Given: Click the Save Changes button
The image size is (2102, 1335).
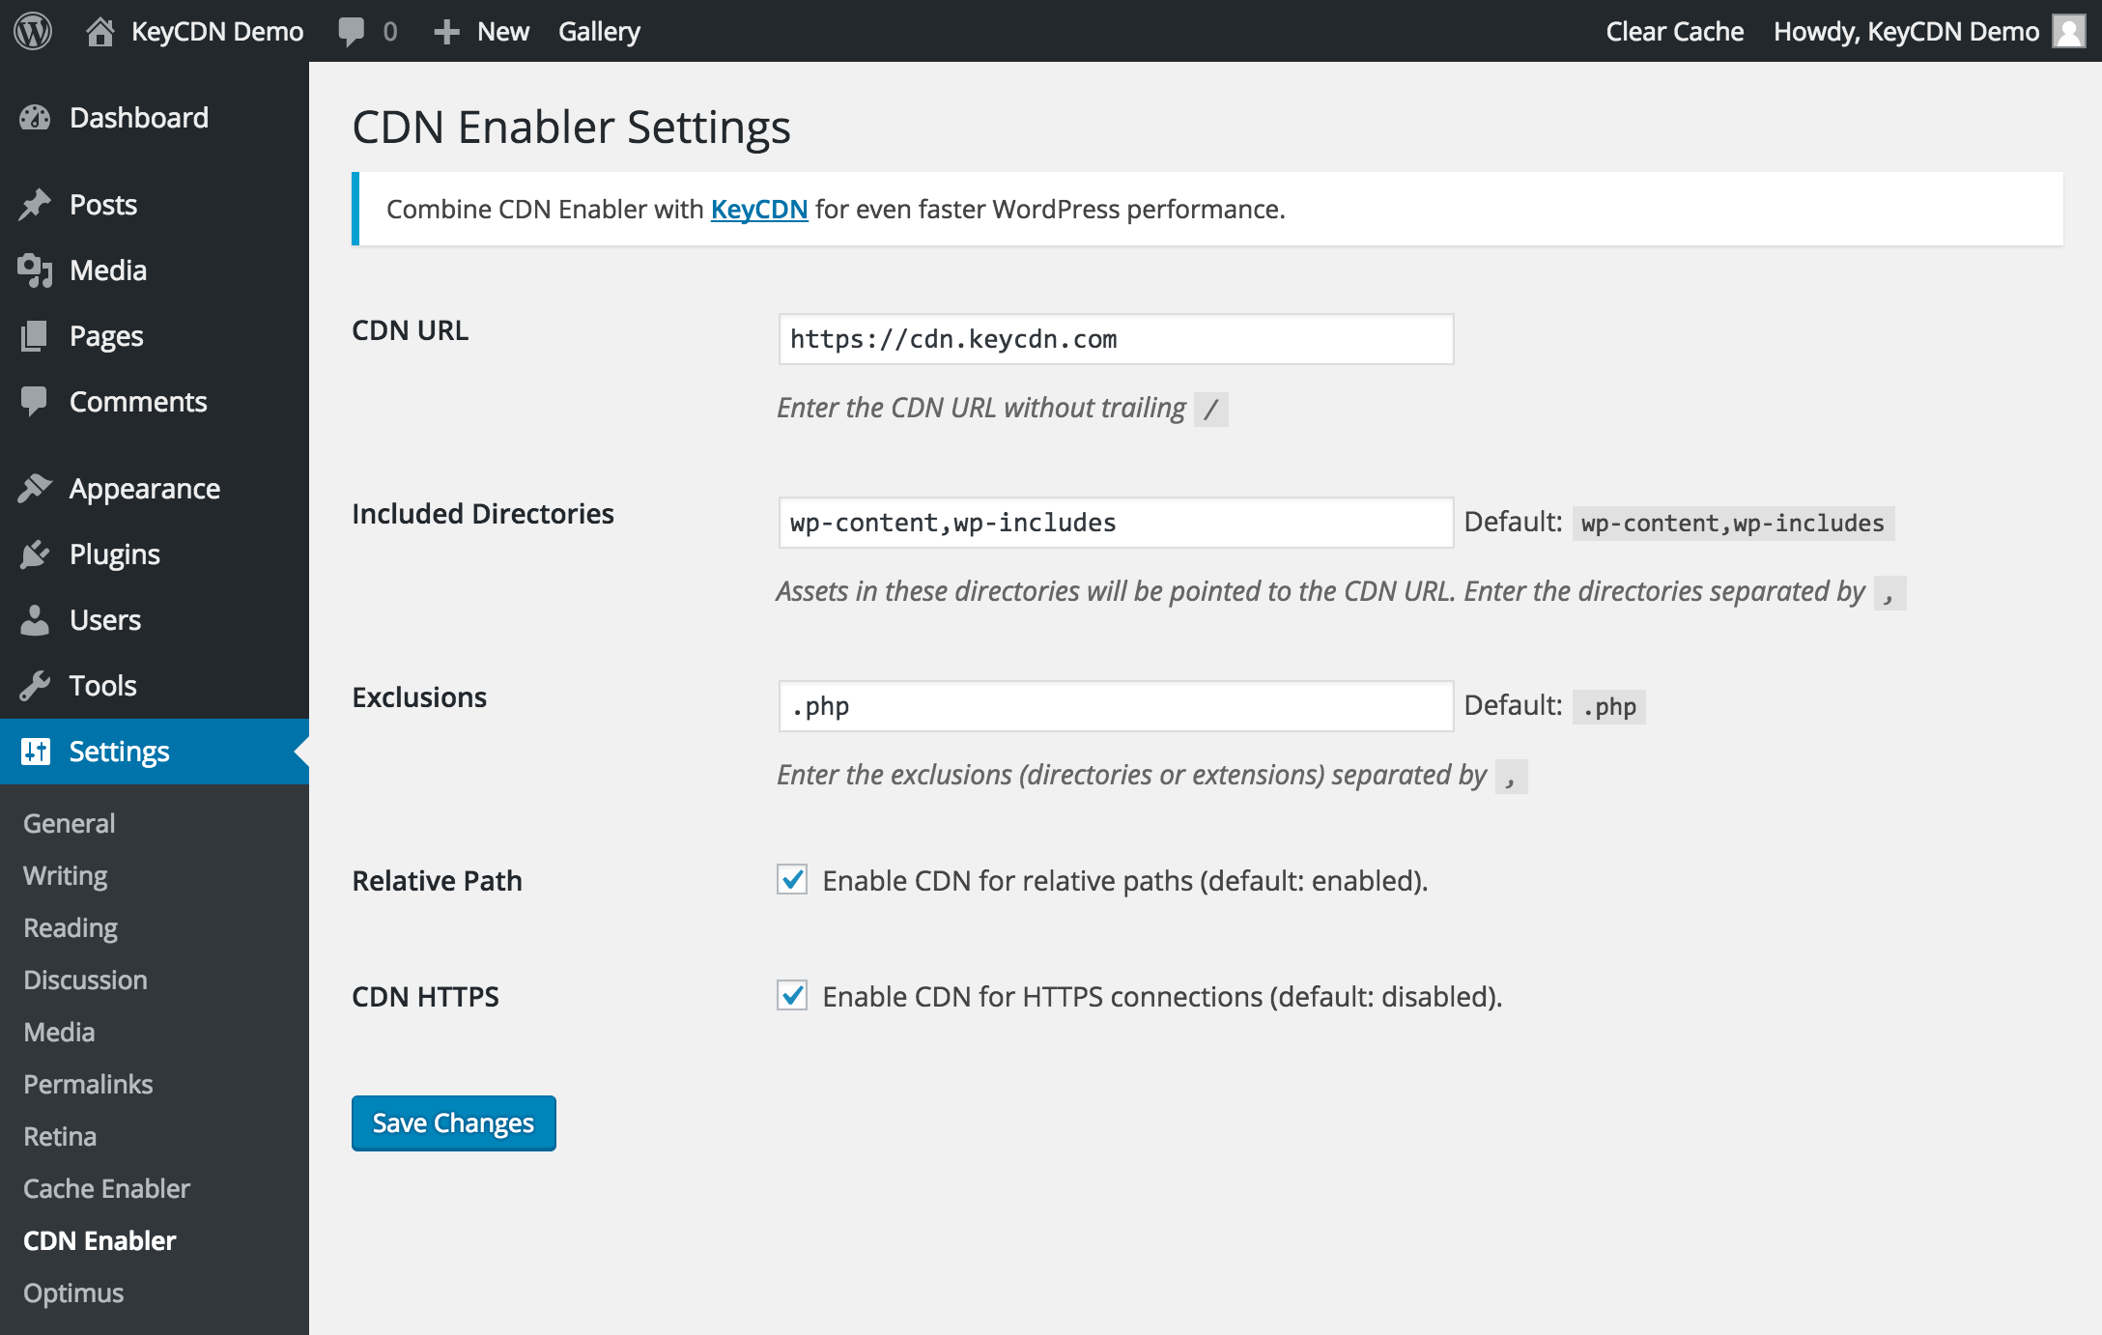Looking at the screenshot, I should pos(453,1122).
